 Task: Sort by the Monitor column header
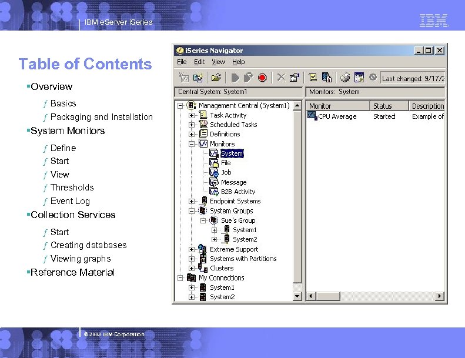pyautogui.click(x=338, y=106)
